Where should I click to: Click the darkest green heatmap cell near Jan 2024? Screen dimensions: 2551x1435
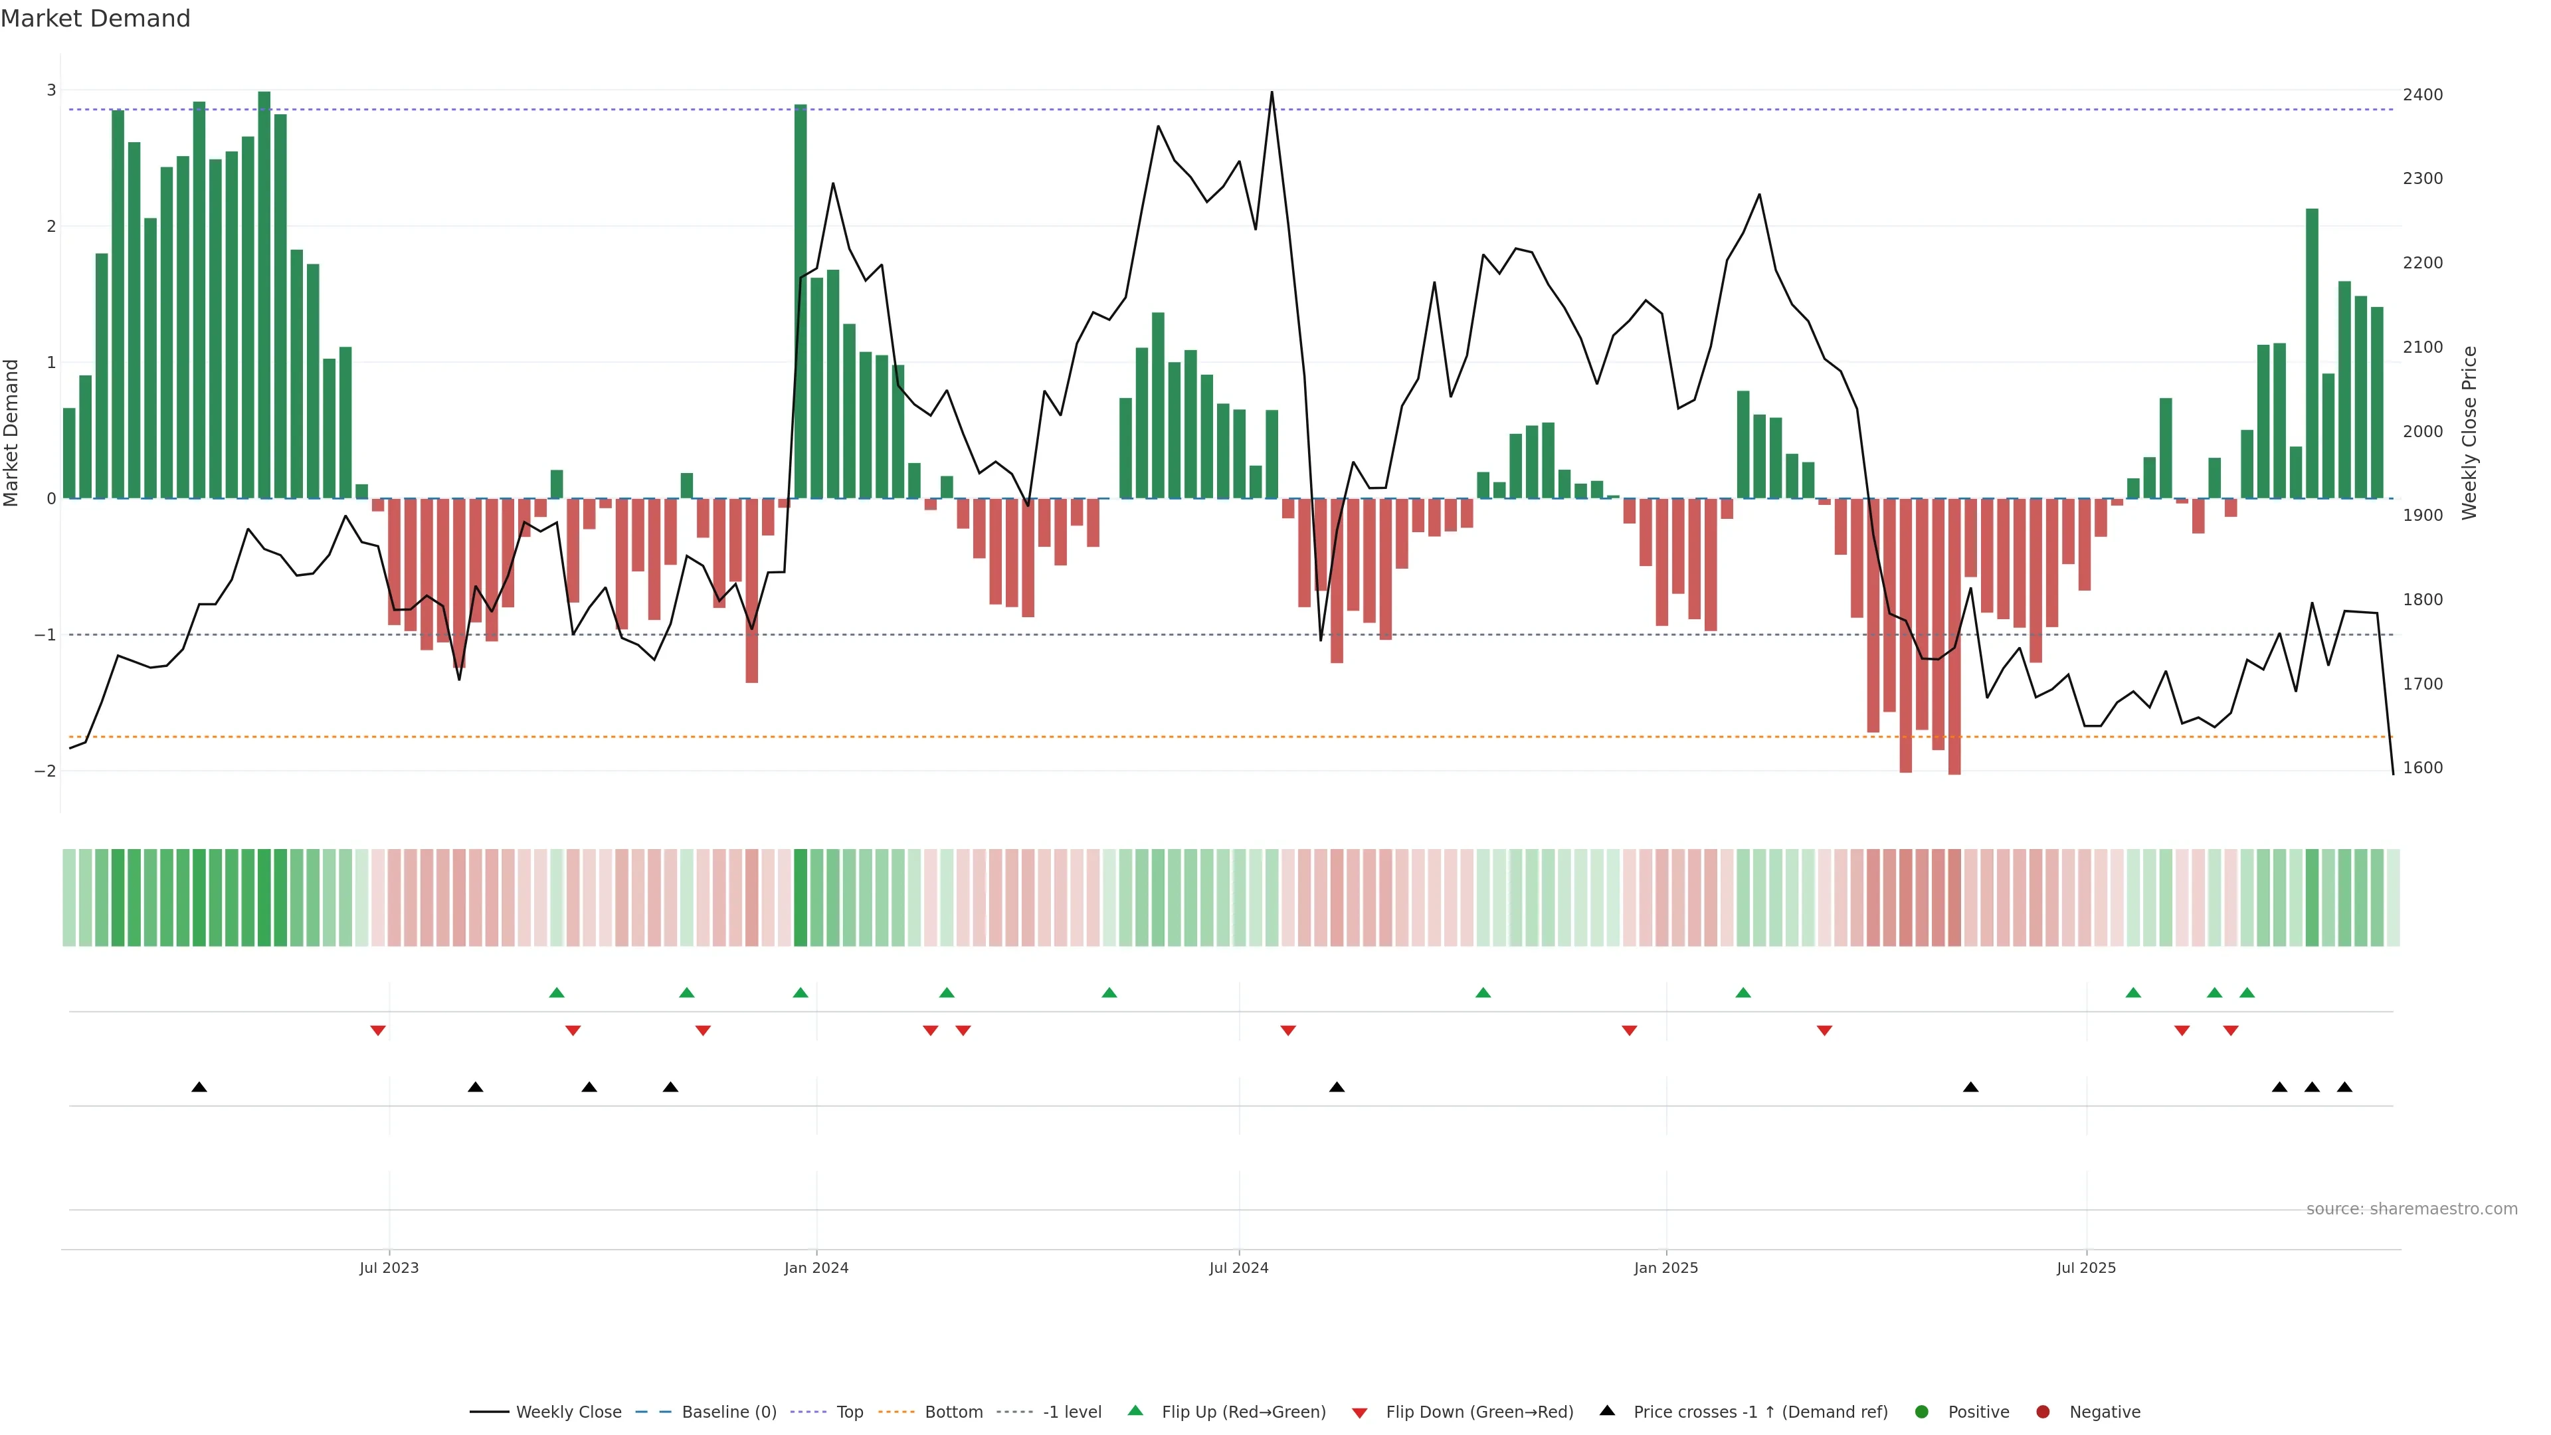click(x=800, y=898)
